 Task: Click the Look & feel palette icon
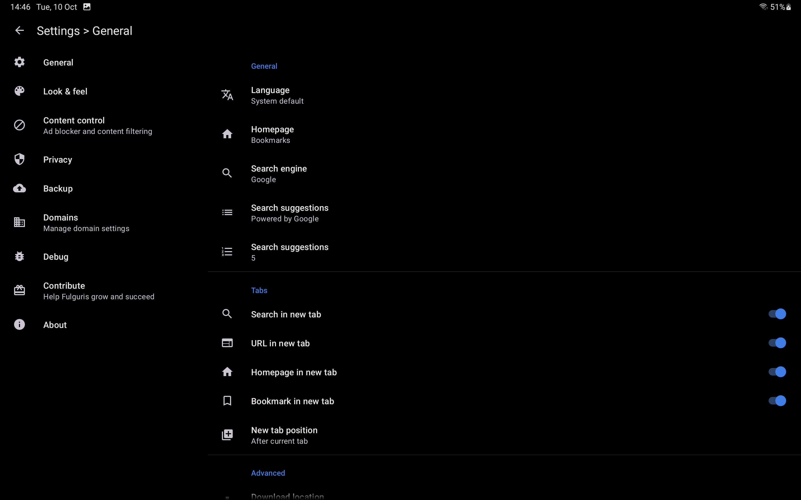coord(19,91)
